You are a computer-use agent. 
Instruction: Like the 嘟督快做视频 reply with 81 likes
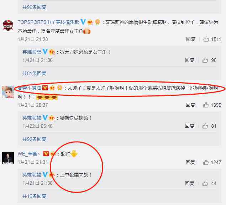[205, 126]
